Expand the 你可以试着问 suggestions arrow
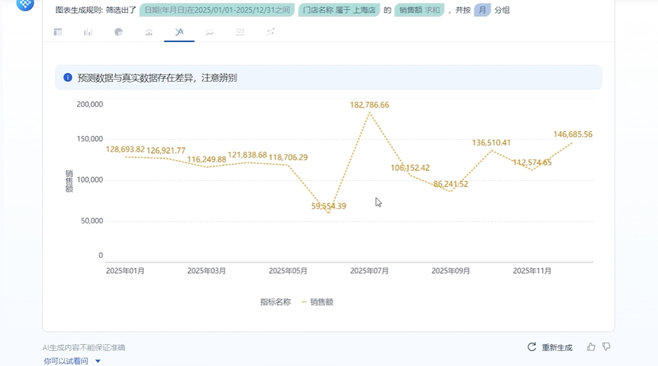 pos(98,361)
